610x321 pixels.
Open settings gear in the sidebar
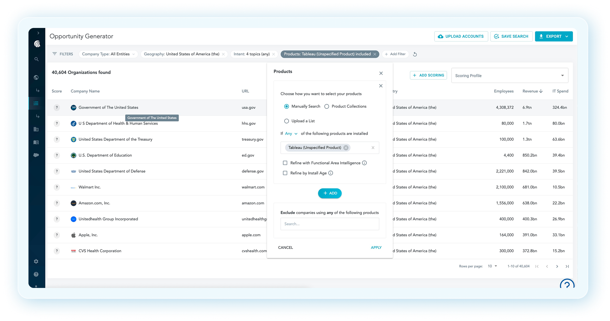36,261
